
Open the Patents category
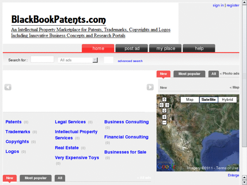[14, 122]
